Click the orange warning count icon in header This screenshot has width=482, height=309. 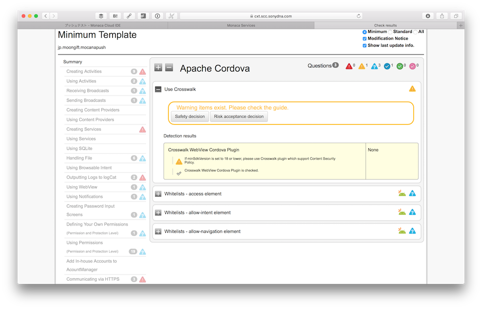click(x=362, y=66)
